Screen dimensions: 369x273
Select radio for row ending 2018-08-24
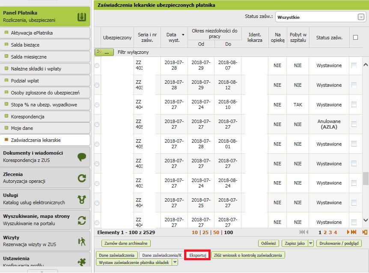coord(97,183)
